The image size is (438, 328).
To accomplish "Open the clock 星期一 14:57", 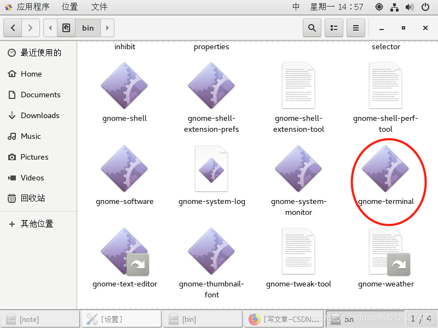I will pos(336,7).
